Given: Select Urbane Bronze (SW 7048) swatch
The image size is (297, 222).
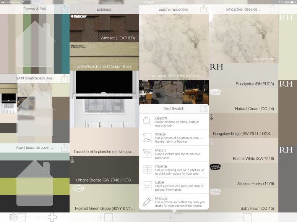Looking at the screenshot, I should [x=104, y=170].
